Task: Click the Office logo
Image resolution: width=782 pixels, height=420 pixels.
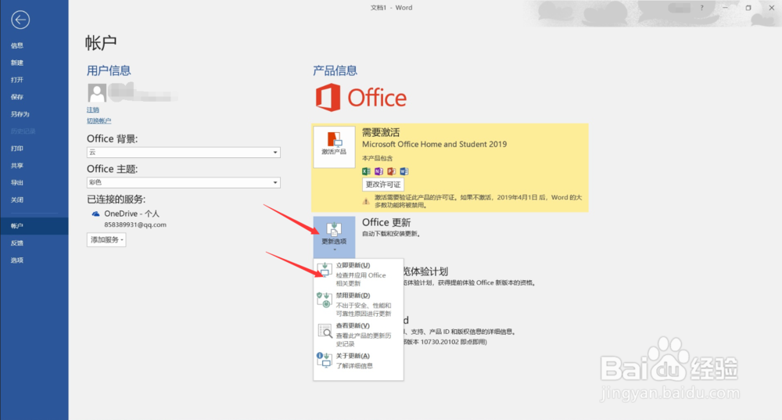Action: [x=361, y=98]
